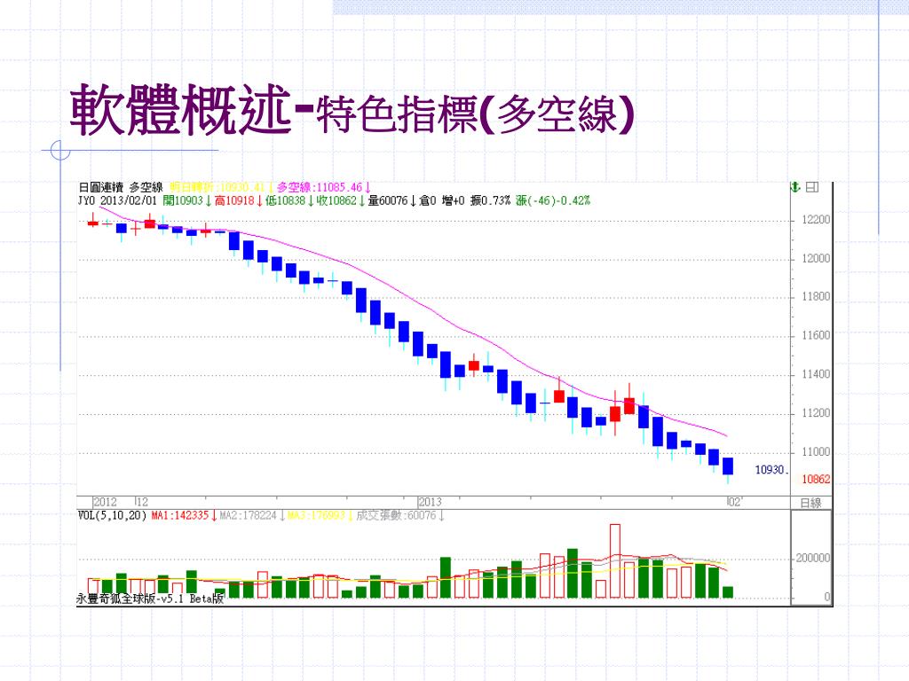Screen dimensions: 909x681
Task: Click the 11600 price axis label
Action: click(x=816, y=335)
